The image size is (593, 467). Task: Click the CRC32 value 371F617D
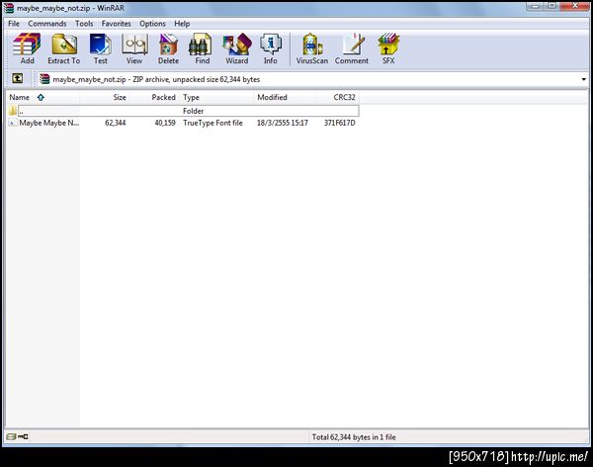click(340, 123)
